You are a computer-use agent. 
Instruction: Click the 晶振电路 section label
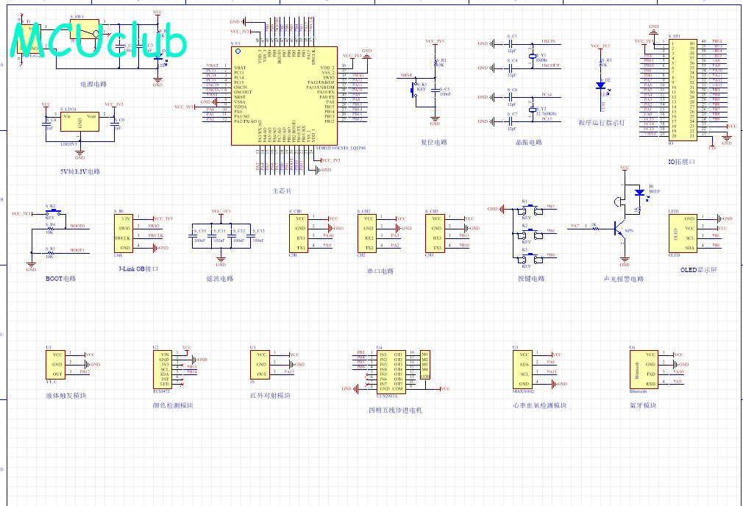tap(528, 142)
